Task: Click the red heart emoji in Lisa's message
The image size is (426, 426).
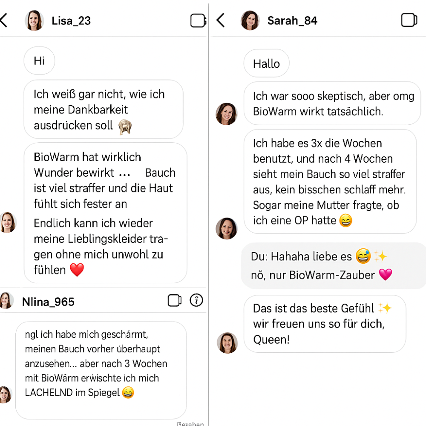Action: pyautogui.click(x=77, y=270)
